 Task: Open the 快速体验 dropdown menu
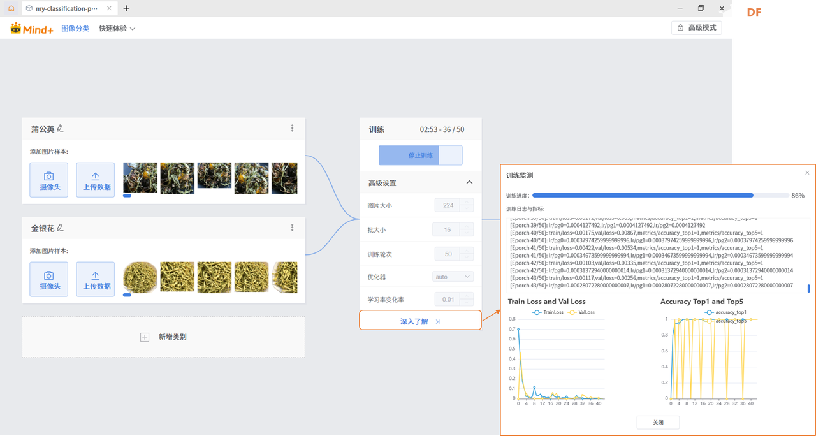pyautogui.click(x=117, y=29)
